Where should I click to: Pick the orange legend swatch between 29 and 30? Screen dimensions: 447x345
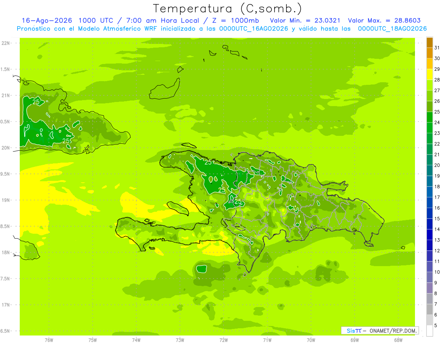pyautogui.click(x=429, y=64)
